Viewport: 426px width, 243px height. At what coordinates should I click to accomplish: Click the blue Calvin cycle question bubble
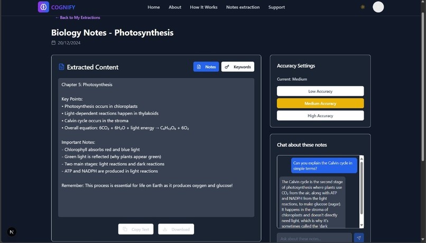tap(324, 165)
